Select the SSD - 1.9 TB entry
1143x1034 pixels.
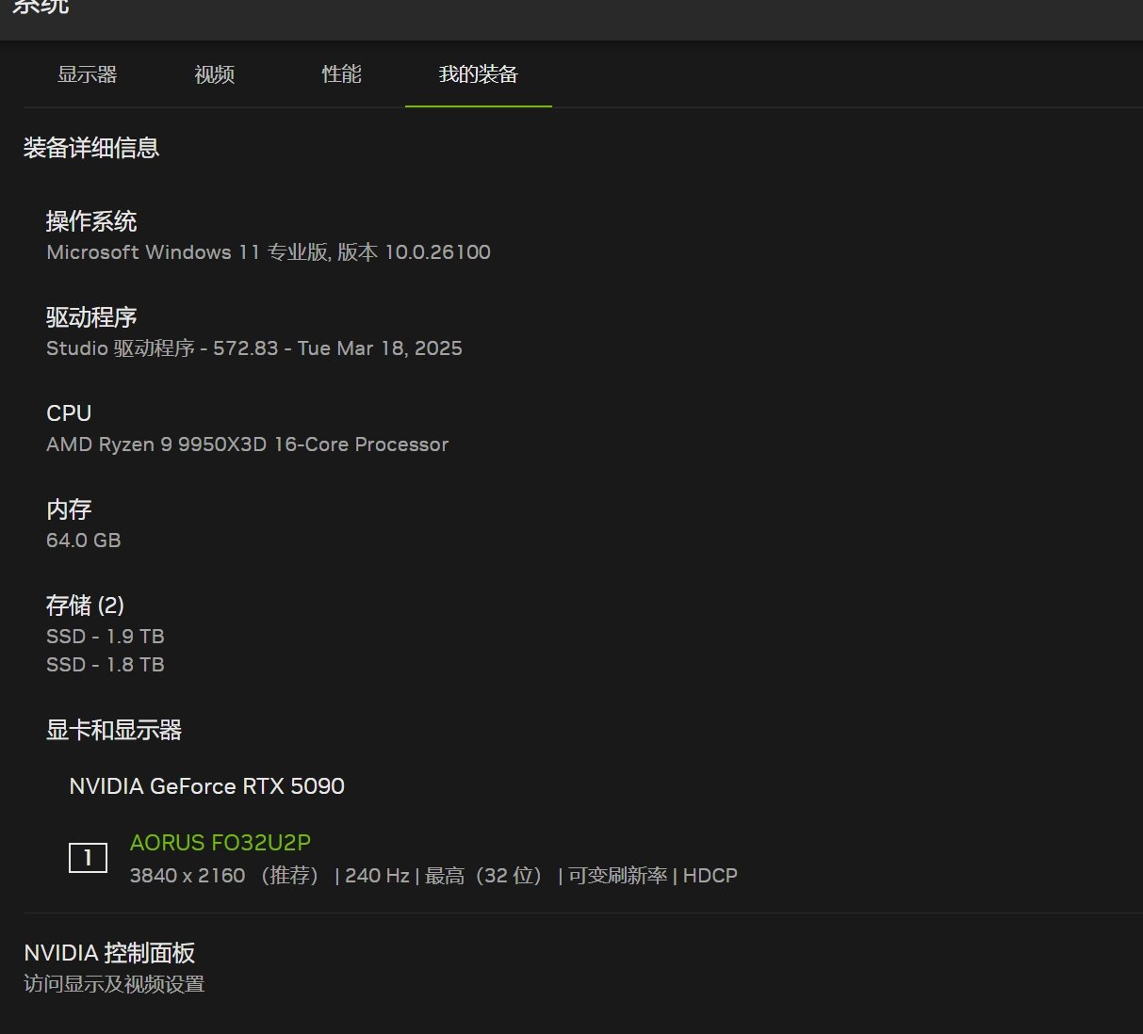[x=106, y=637]
